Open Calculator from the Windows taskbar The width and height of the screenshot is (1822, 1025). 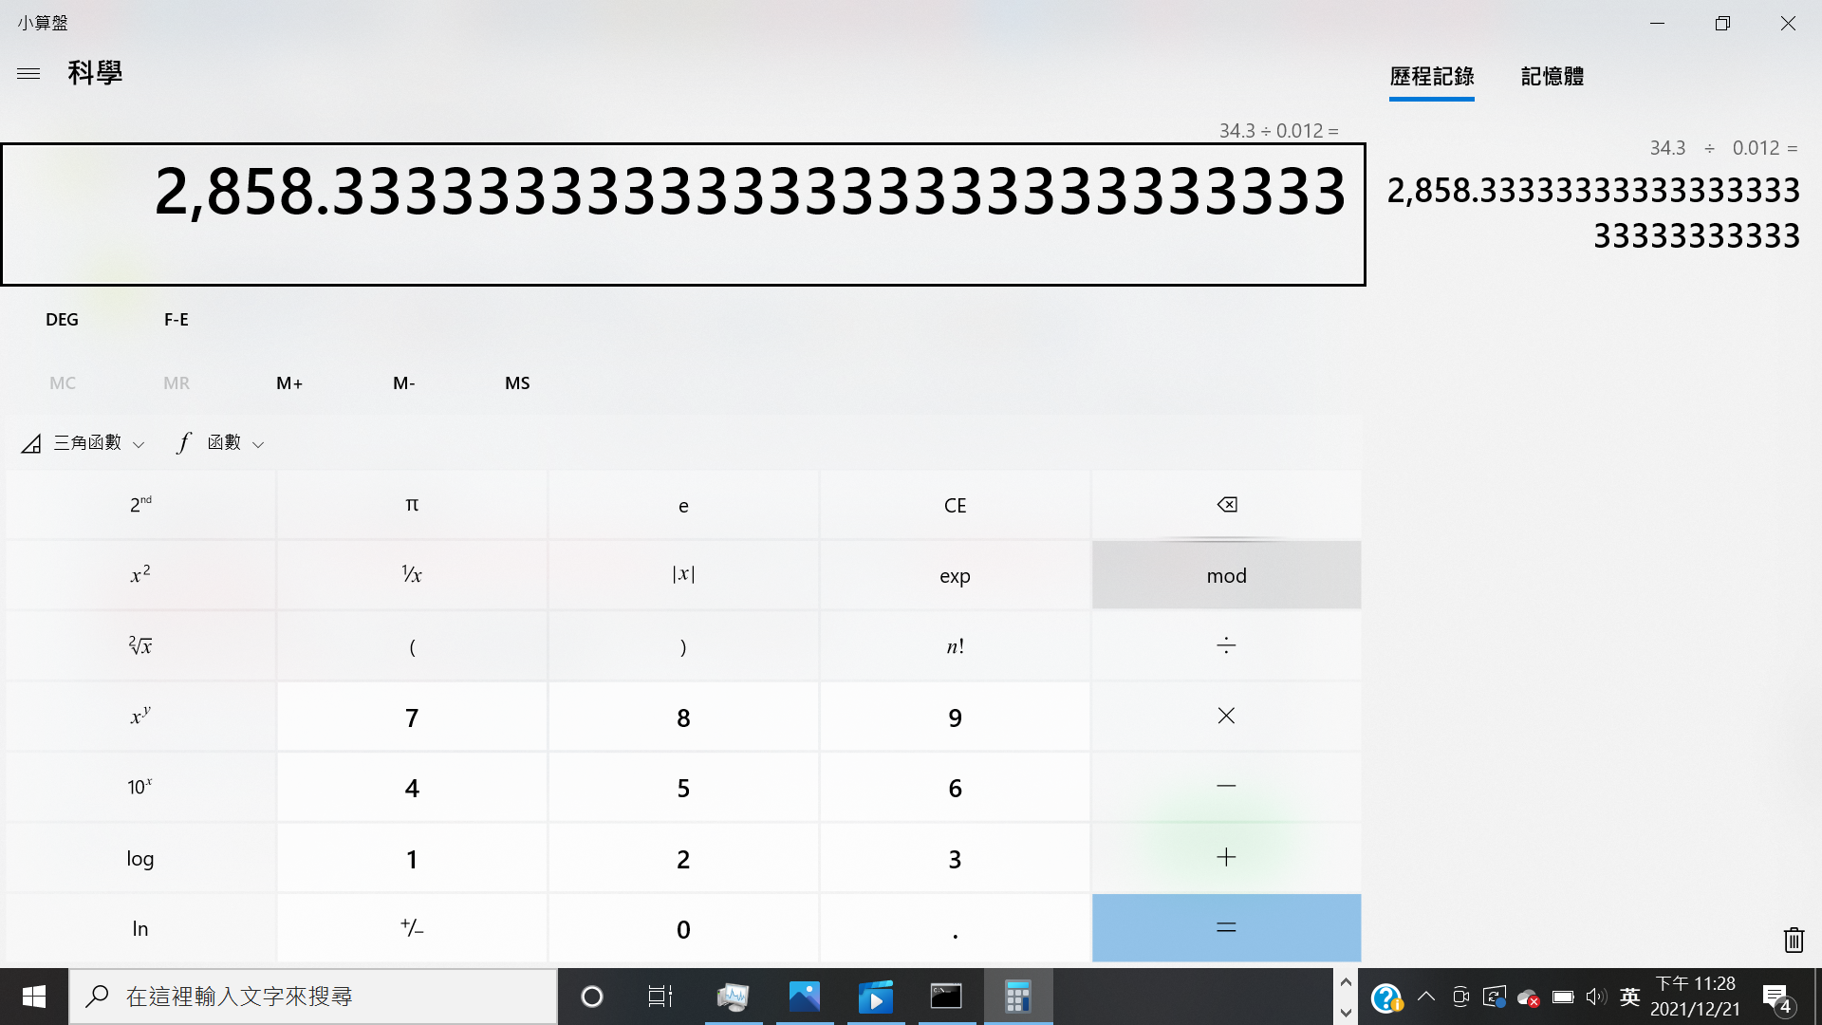tap(1017, 997)
